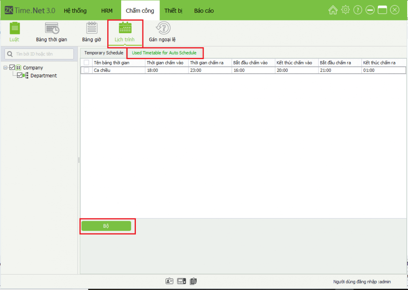Viewport: 408px width, 290px height.
Task: Collapse the Company tree node
Action: pyautogui.click(x=5, y=68)
